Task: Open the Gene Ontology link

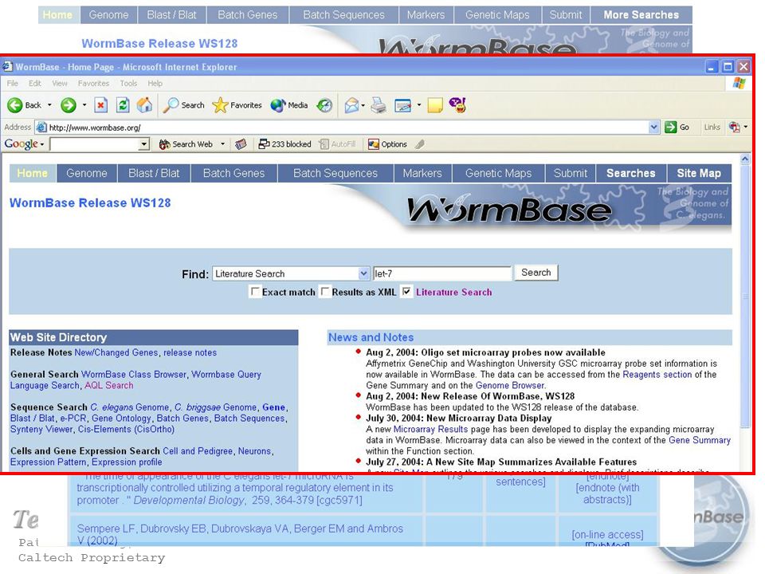Action: pos(121,419)
